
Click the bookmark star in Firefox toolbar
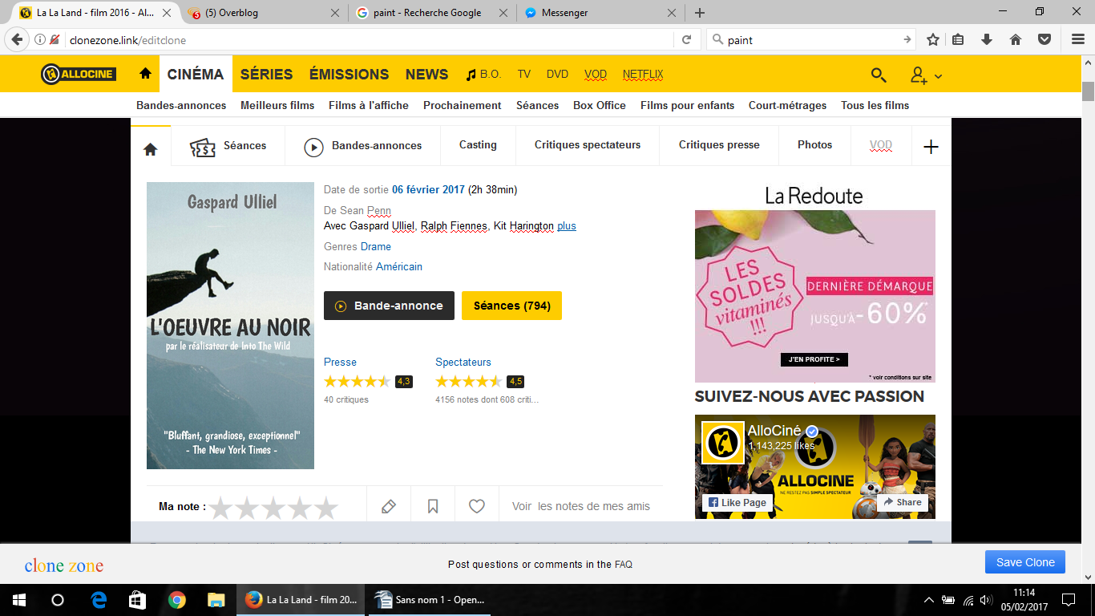click(x=933, y=39)
